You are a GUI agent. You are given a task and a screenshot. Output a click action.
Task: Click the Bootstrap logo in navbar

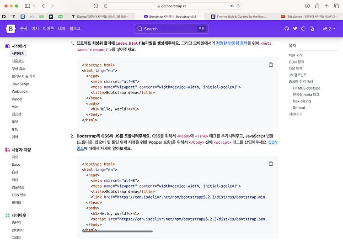[x=11, y=29]
